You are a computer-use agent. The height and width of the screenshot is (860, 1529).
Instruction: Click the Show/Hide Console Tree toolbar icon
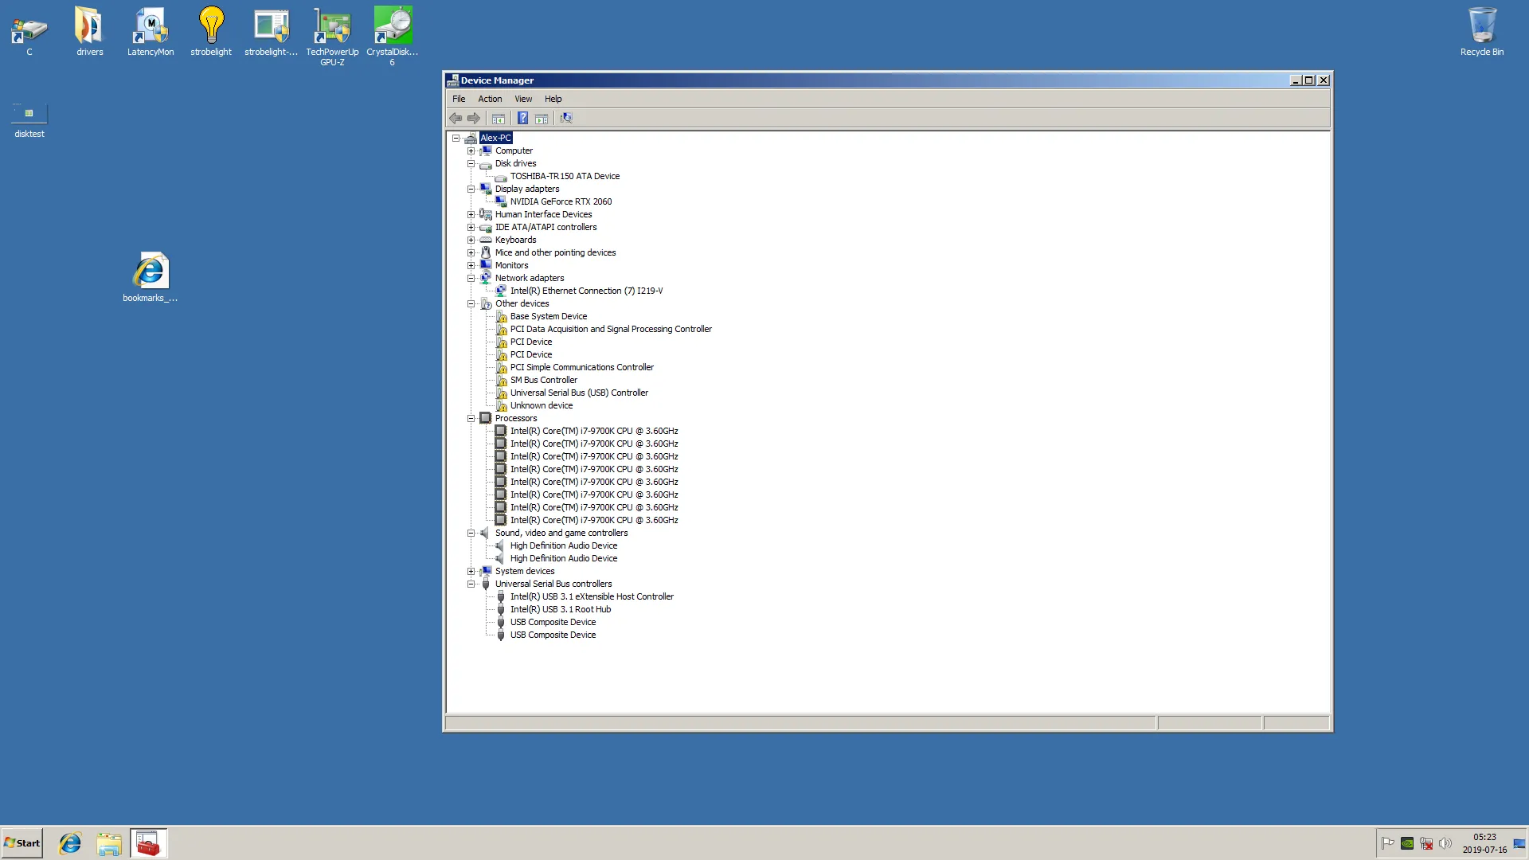click(x=499, y=119)
